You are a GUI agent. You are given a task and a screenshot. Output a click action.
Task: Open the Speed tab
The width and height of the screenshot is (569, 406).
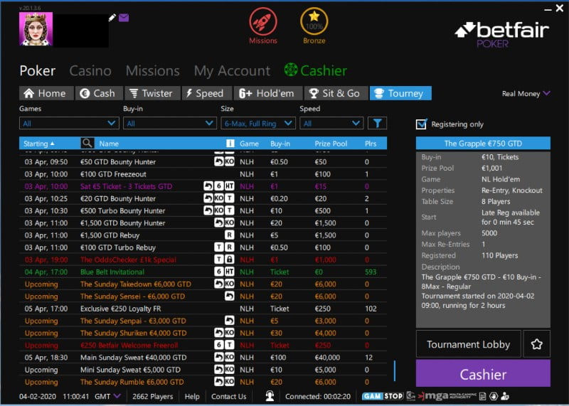[207, 93]
